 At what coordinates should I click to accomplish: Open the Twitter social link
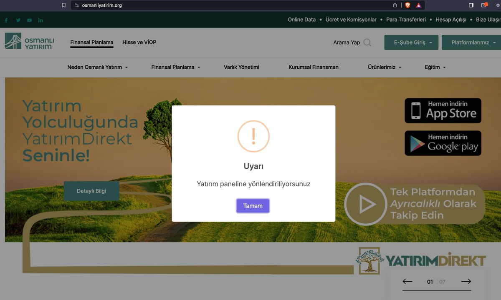tap(18, 20)
